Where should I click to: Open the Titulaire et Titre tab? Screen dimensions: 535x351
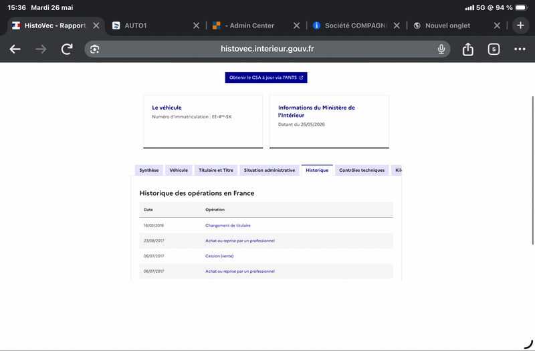[x=216, y=170]
